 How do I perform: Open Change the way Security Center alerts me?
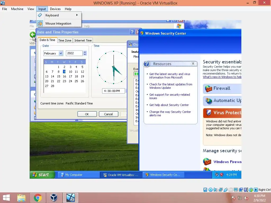(x=170, y=114)
